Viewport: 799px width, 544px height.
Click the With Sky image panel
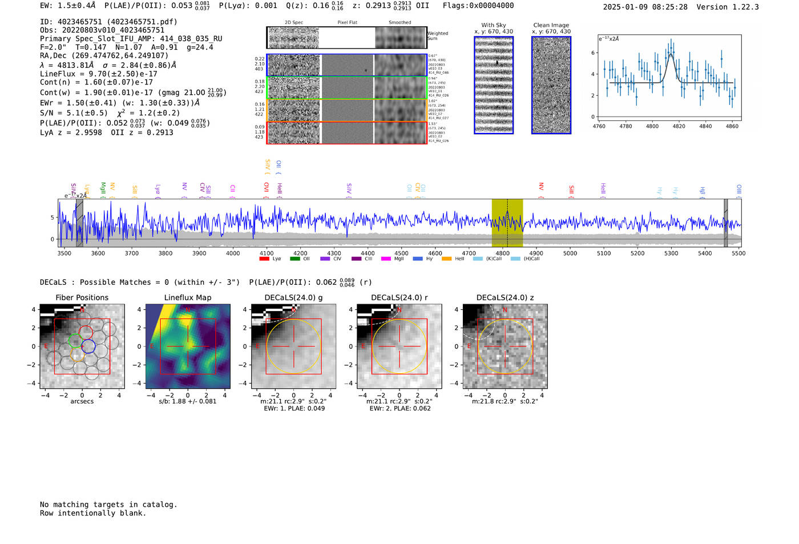(x=494, y=85)
